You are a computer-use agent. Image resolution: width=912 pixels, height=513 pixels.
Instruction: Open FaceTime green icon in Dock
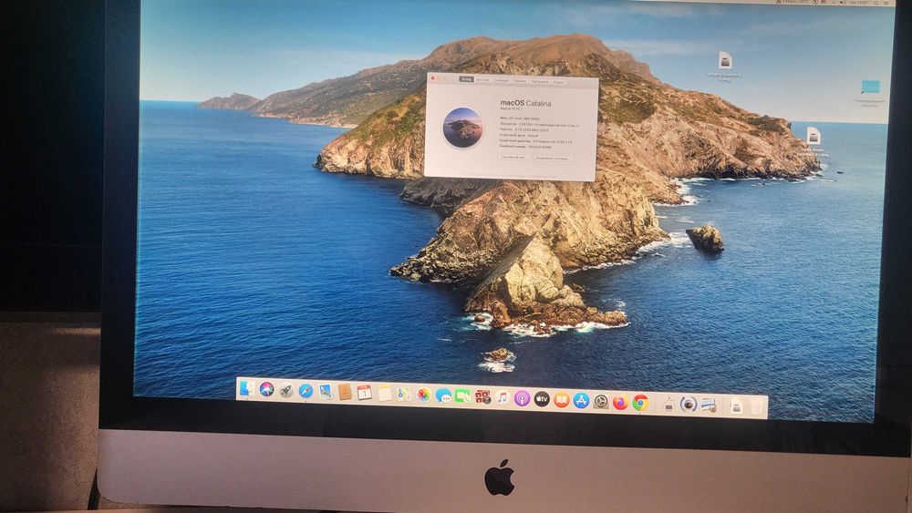click(x=462, y=396)
